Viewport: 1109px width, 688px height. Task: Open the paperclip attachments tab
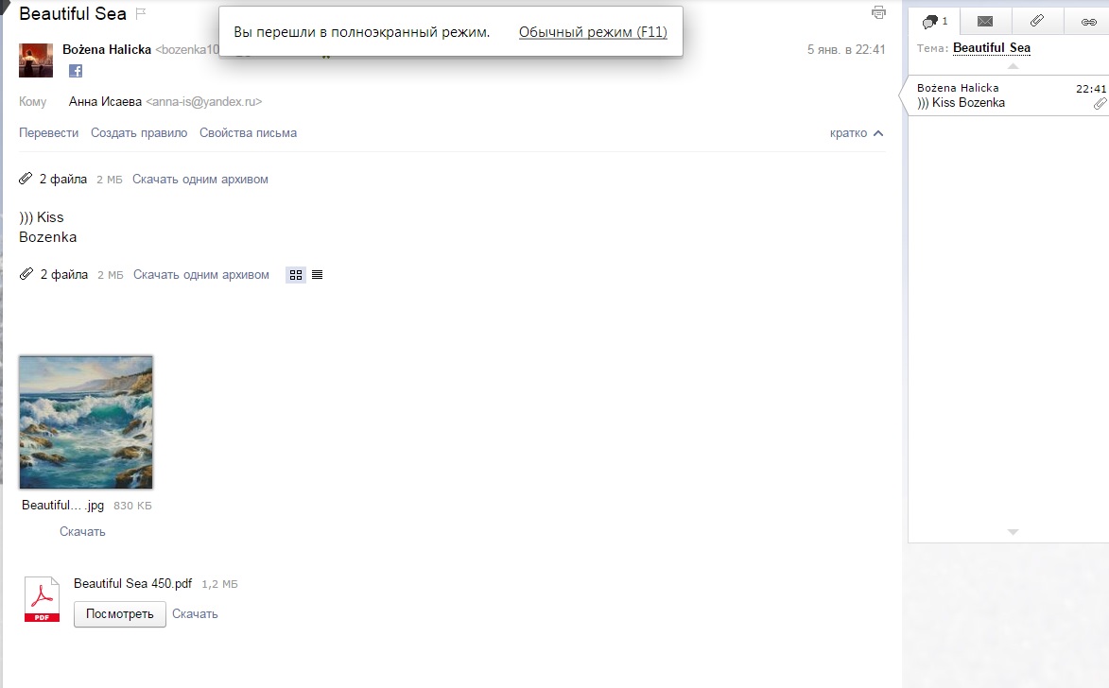tap(1037, 21)
